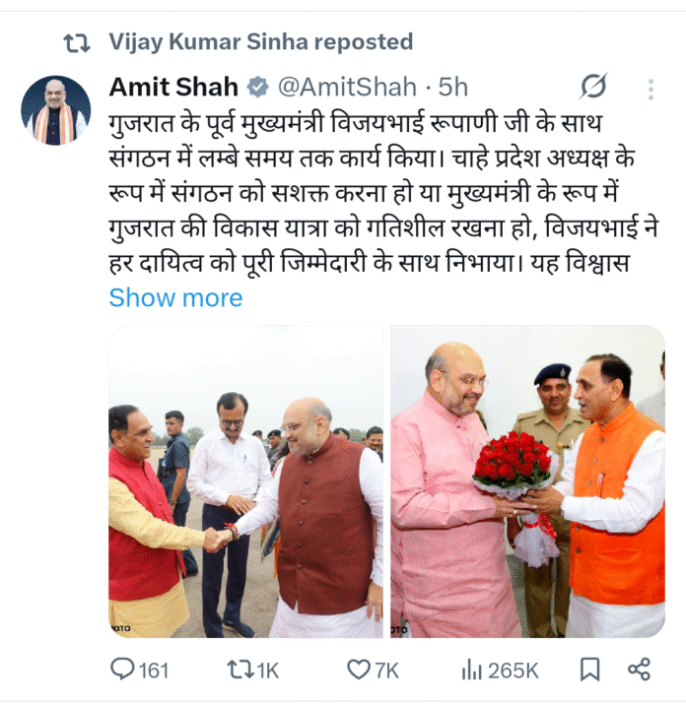Viewport: 686px width, 704px height.
Task: Open Vijay Kumar Sinha reposted link
Action: click(261, 41)
